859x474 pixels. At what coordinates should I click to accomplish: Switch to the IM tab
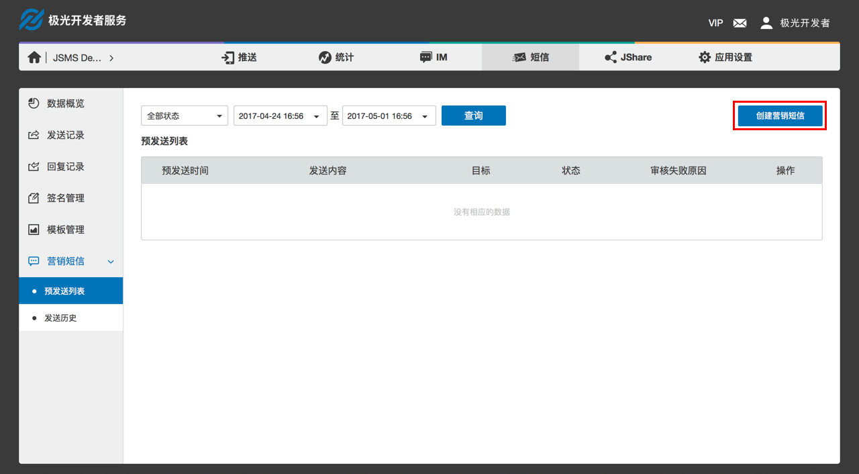[x=434, y=58]
